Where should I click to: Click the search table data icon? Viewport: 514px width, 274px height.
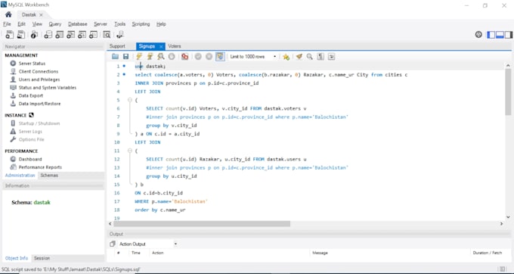107,35
